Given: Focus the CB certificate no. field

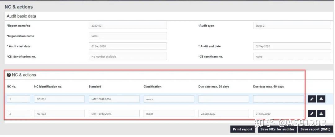Looking at the screenshot, I should pyautogui.click(x=292, y=57).
